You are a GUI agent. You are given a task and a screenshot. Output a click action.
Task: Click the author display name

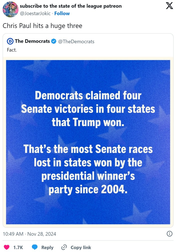(x=71, y=6)
